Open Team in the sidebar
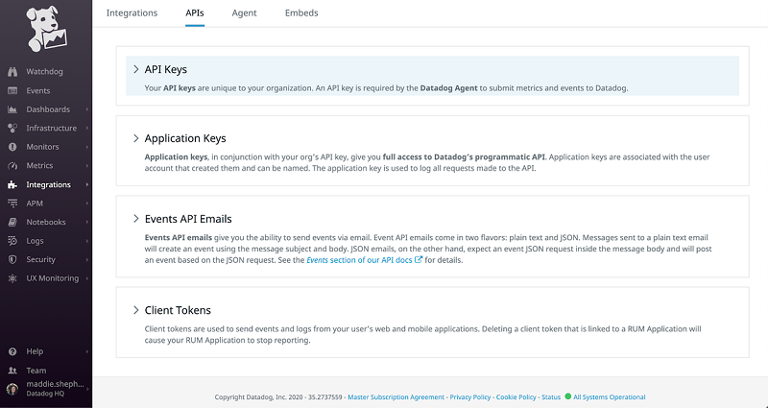The image size is (768, 408). click(36, 371)
